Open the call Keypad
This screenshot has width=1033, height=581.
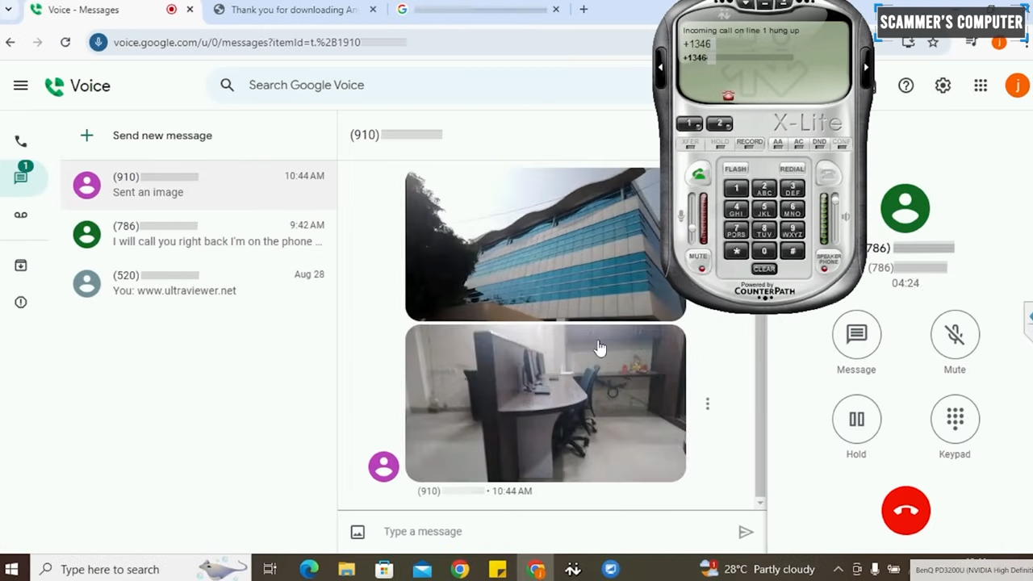coord(955,419)
